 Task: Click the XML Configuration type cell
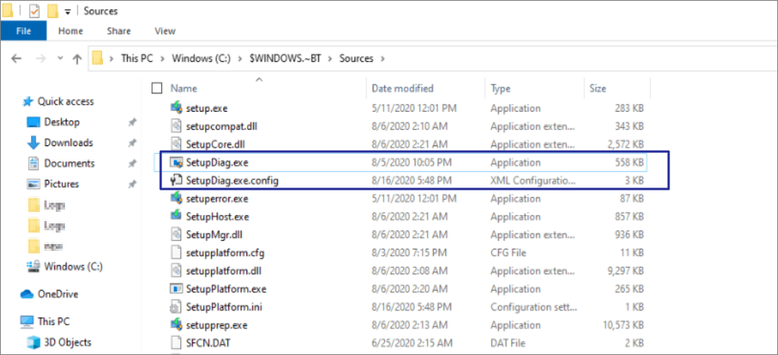[533, 181]
